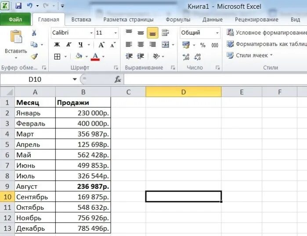This screenshot has width=307, height=236.
Task: Apply accounting currency format icon
Action: click(x=186, y=45)
